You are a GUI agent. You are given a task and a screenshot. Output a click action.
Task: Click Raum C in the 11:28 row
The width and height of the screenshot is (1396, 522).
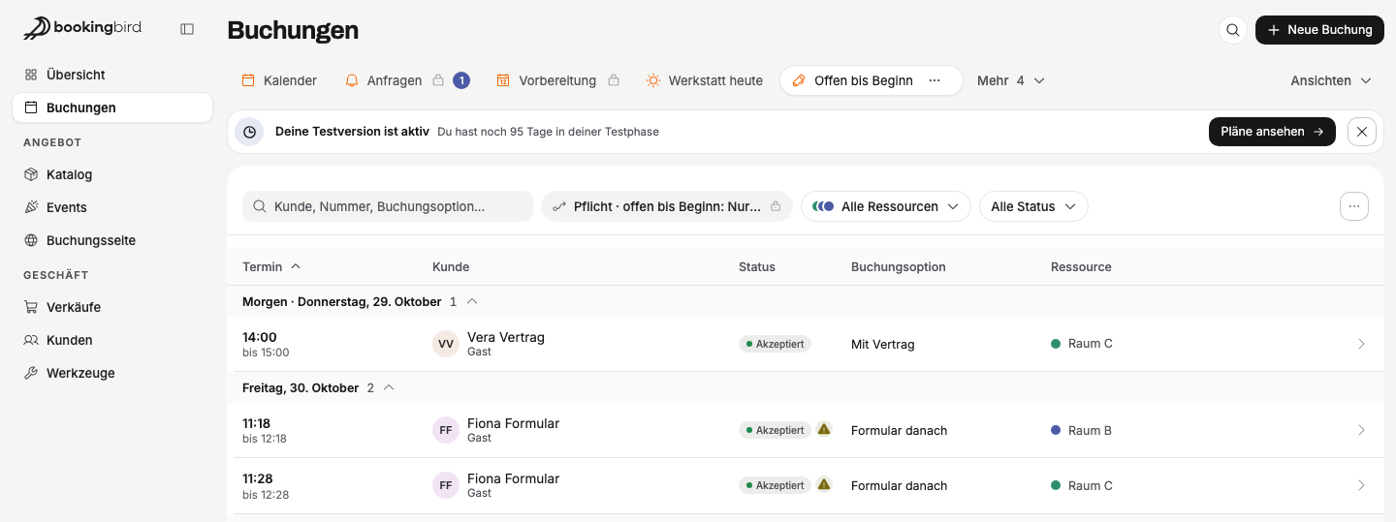(1082, 485)
